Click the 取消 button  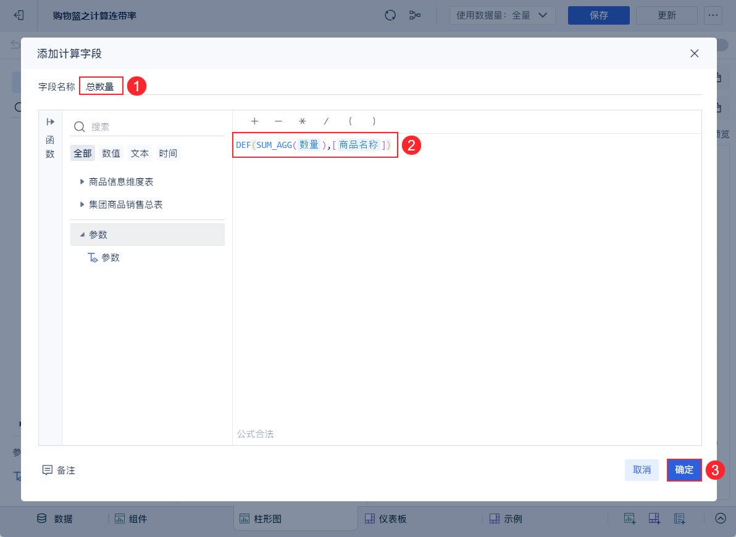(642, 470)
